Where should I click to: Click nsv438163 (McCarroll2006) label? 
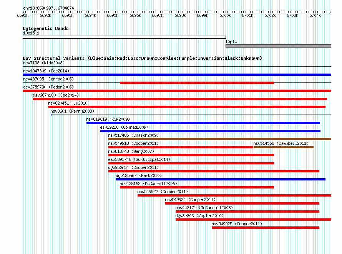(148, 184)
